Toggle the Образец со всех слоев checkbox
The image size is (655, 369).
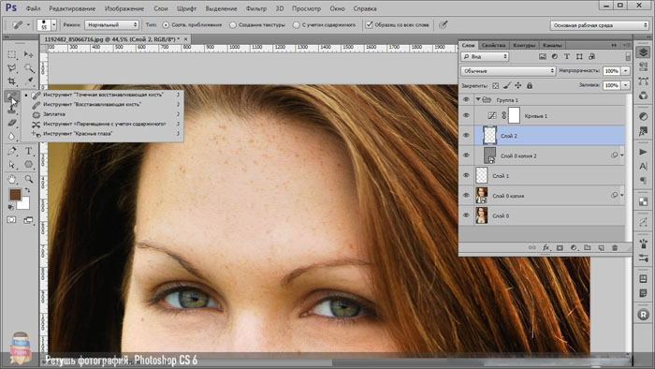pyautogui.click(x=369, y=25)
